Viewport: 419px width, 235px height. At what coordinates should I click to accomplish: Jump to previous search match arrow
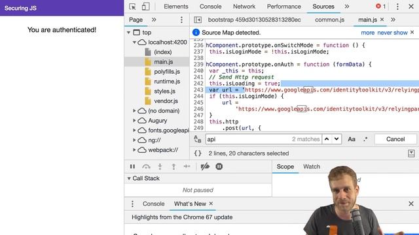coord(327,139)
